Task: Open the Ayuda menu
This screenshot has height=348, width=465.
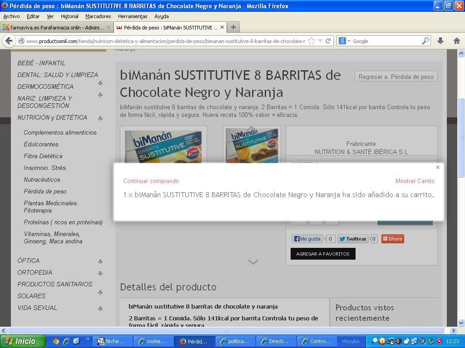Action: coord(161,16)
